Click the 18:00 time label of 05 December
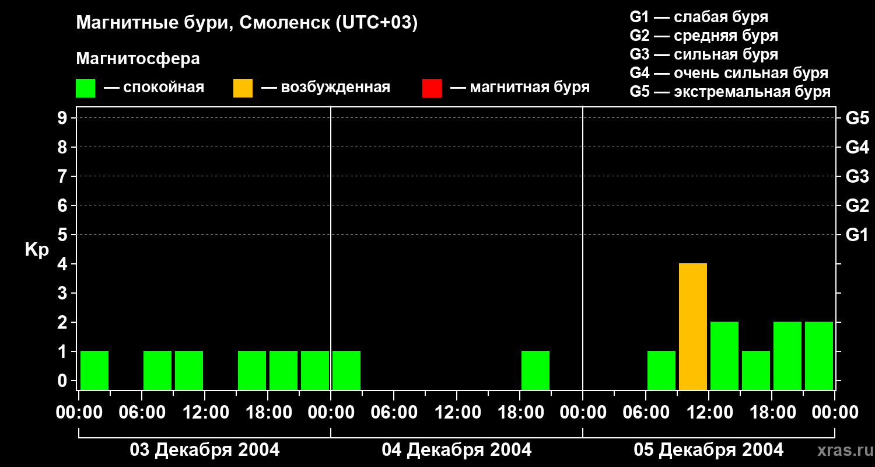Viewport: 875px width, 467px height. coord(772,413)
